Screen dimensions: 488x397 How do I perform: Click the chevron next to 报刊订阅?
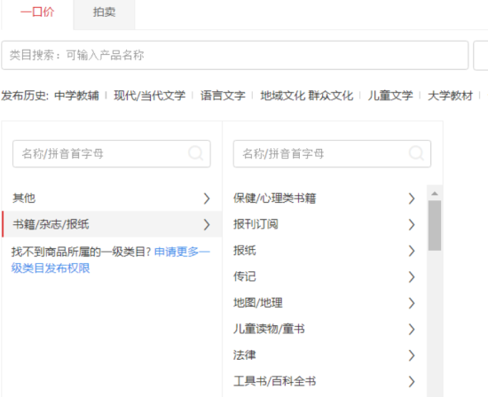coord(412,224)
